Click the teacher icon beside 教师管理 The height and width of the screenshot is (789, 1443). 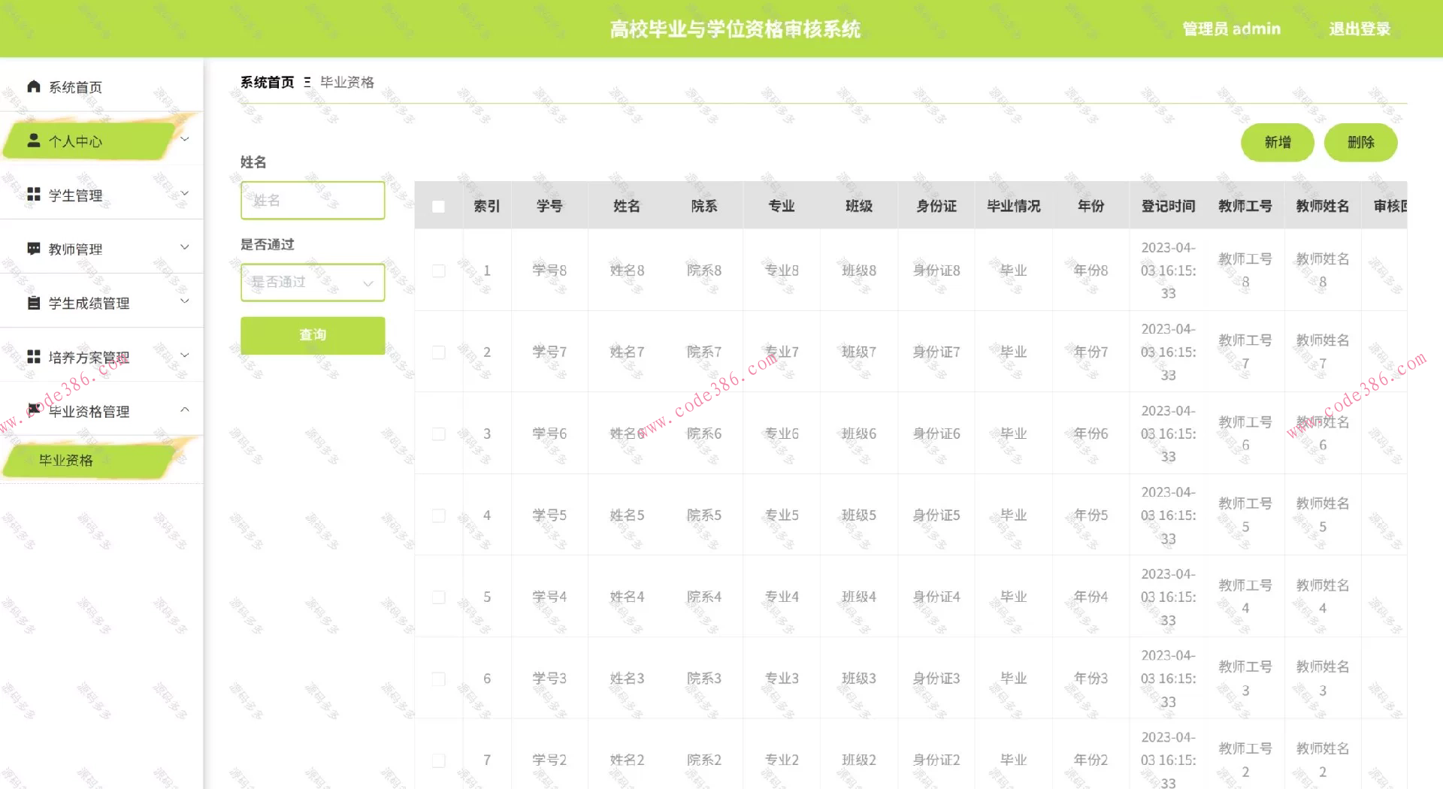[33, 248]
